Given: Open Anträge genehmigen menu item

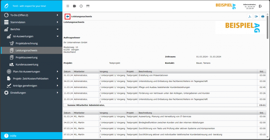Looking at the screenshot, I should tap(25, 86).
